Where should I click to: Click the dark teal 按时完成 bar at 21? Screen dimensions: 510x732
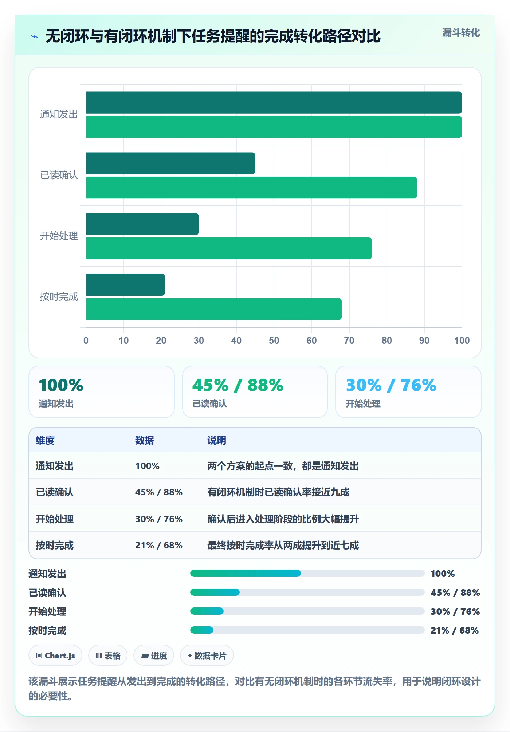125,285
